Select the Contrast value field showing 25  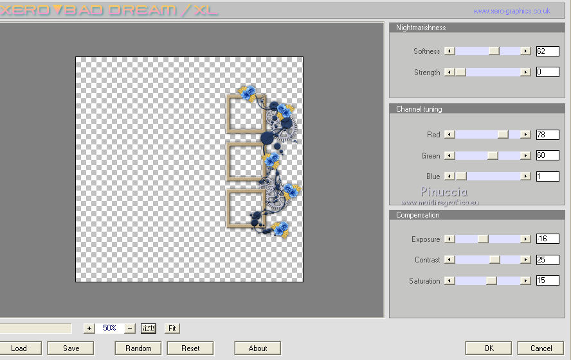(x=548, y=260)
